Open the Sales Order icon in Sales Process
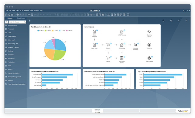Image resolution: width=195 pixels, height=118 pixels. [x=94, y=45]
